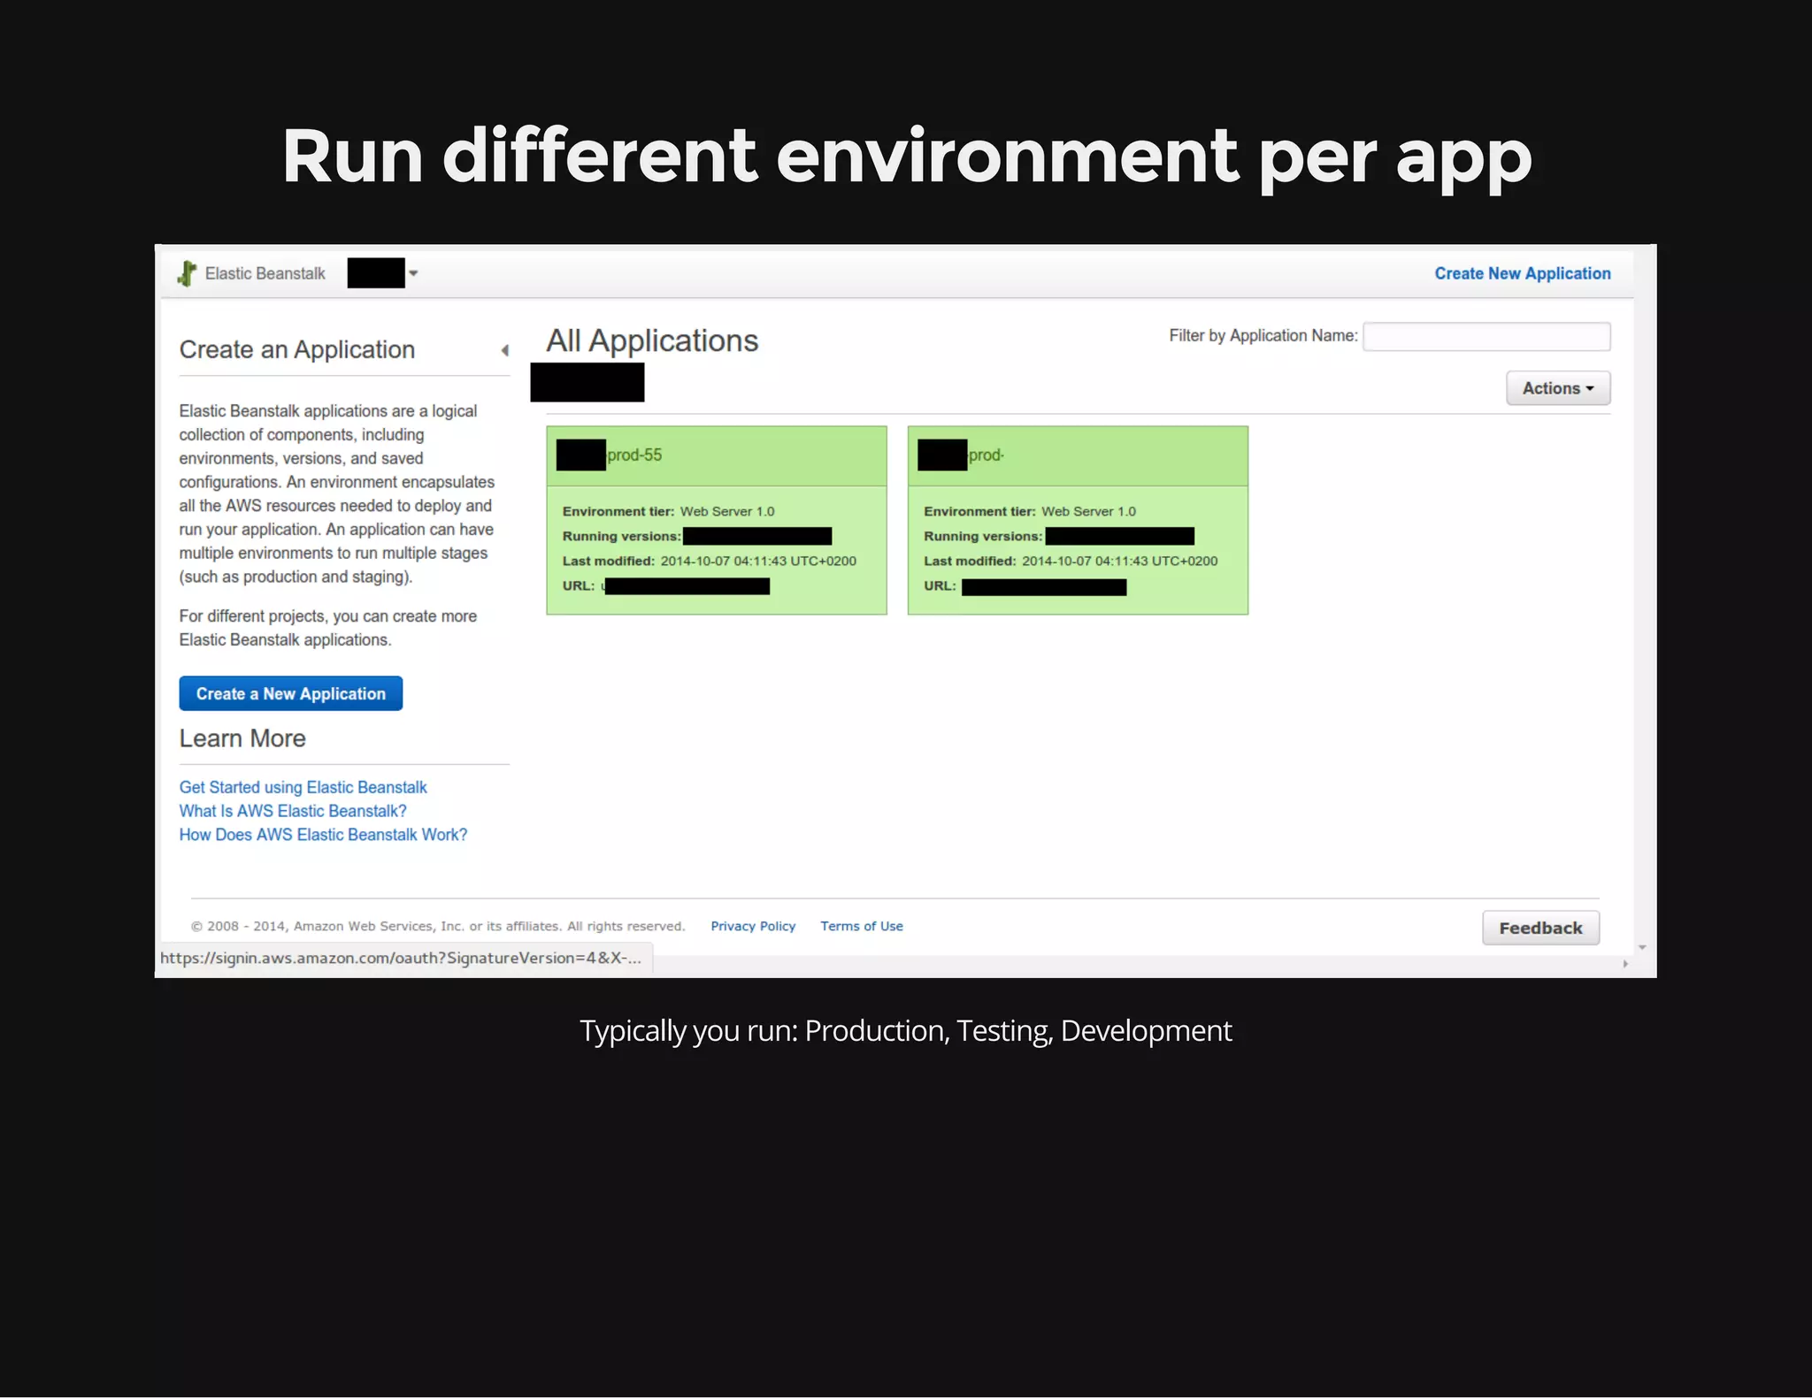Open the region dropdown arrow beside Elastic Beanstalk
This screenshot has height=1399, width=1812.
pos(413,273)
